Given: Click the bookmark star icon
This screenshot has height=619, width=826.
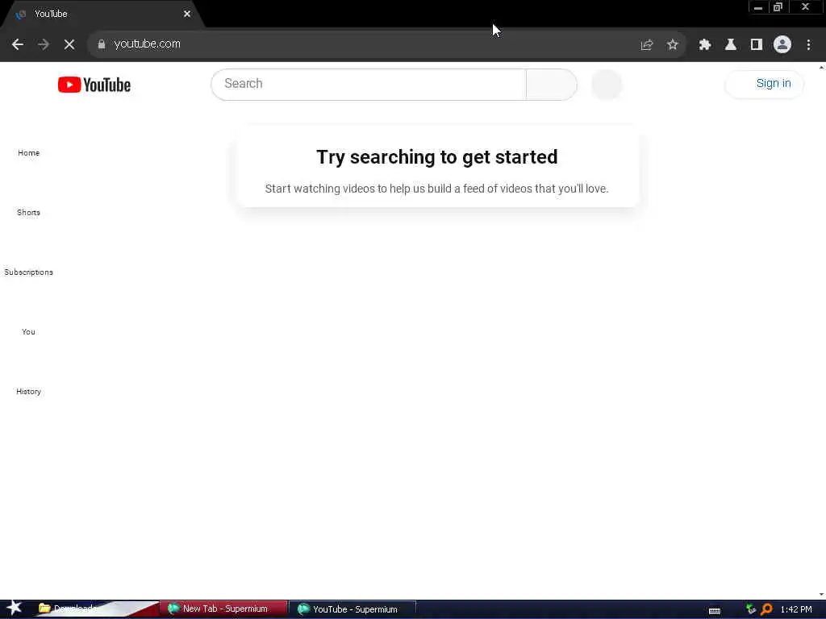Looking at the screenshot, I should click(672, 45).
